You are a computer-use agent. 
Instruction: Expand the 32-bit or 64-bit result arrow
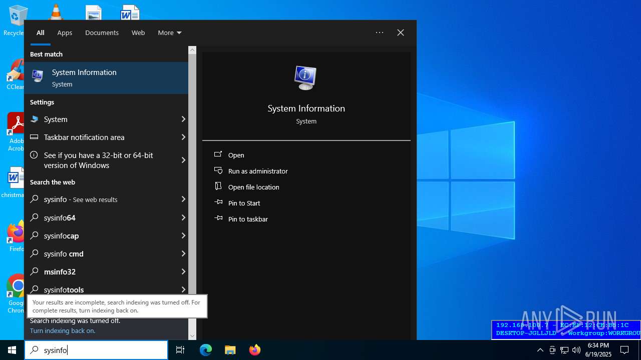tap(183, 160)
